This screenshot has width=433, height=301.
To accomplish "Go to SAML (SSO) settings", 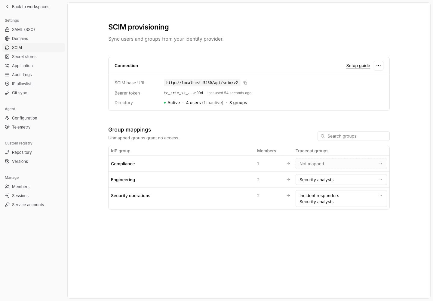I will (34, 29).
